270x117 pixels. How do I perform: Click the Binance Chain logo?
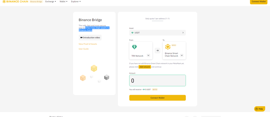pos(15,2)
